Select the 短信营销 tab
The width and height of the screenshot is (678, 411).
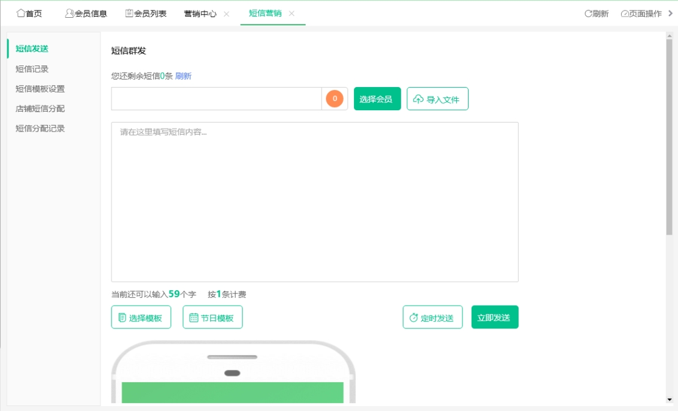click(x=265, y=13)
